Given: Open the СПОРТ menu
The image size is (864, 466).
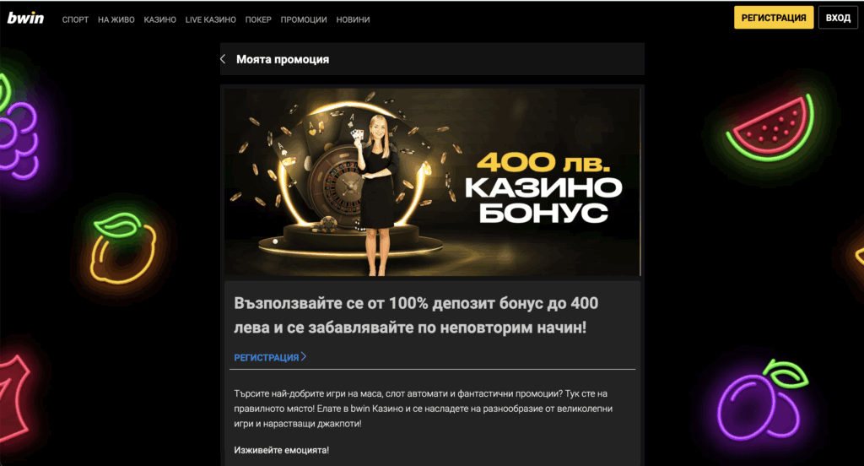Looking at the screenshot, I should point(75,19).
